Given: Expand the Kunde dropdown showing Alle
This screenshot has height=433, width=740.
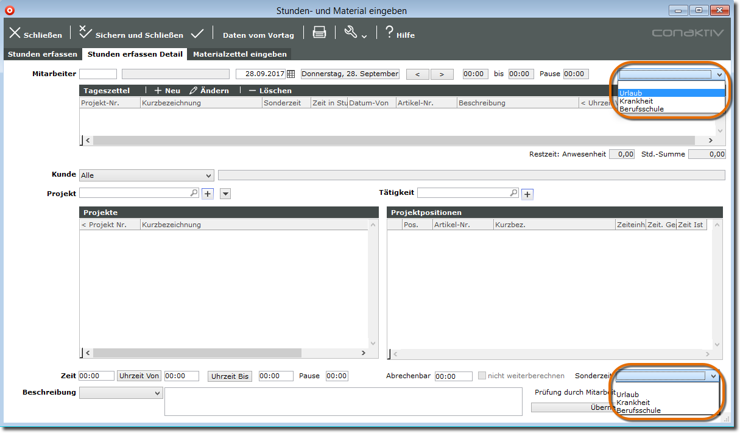Looking at the screenshot, I should pyautogui.click(x=146, y=175).
